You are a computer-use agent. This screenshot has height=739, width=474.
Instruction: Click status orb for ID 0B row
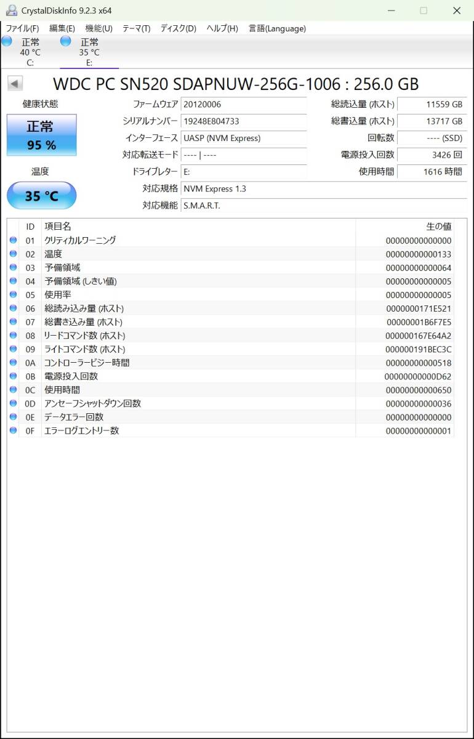(x=13, y=376)
